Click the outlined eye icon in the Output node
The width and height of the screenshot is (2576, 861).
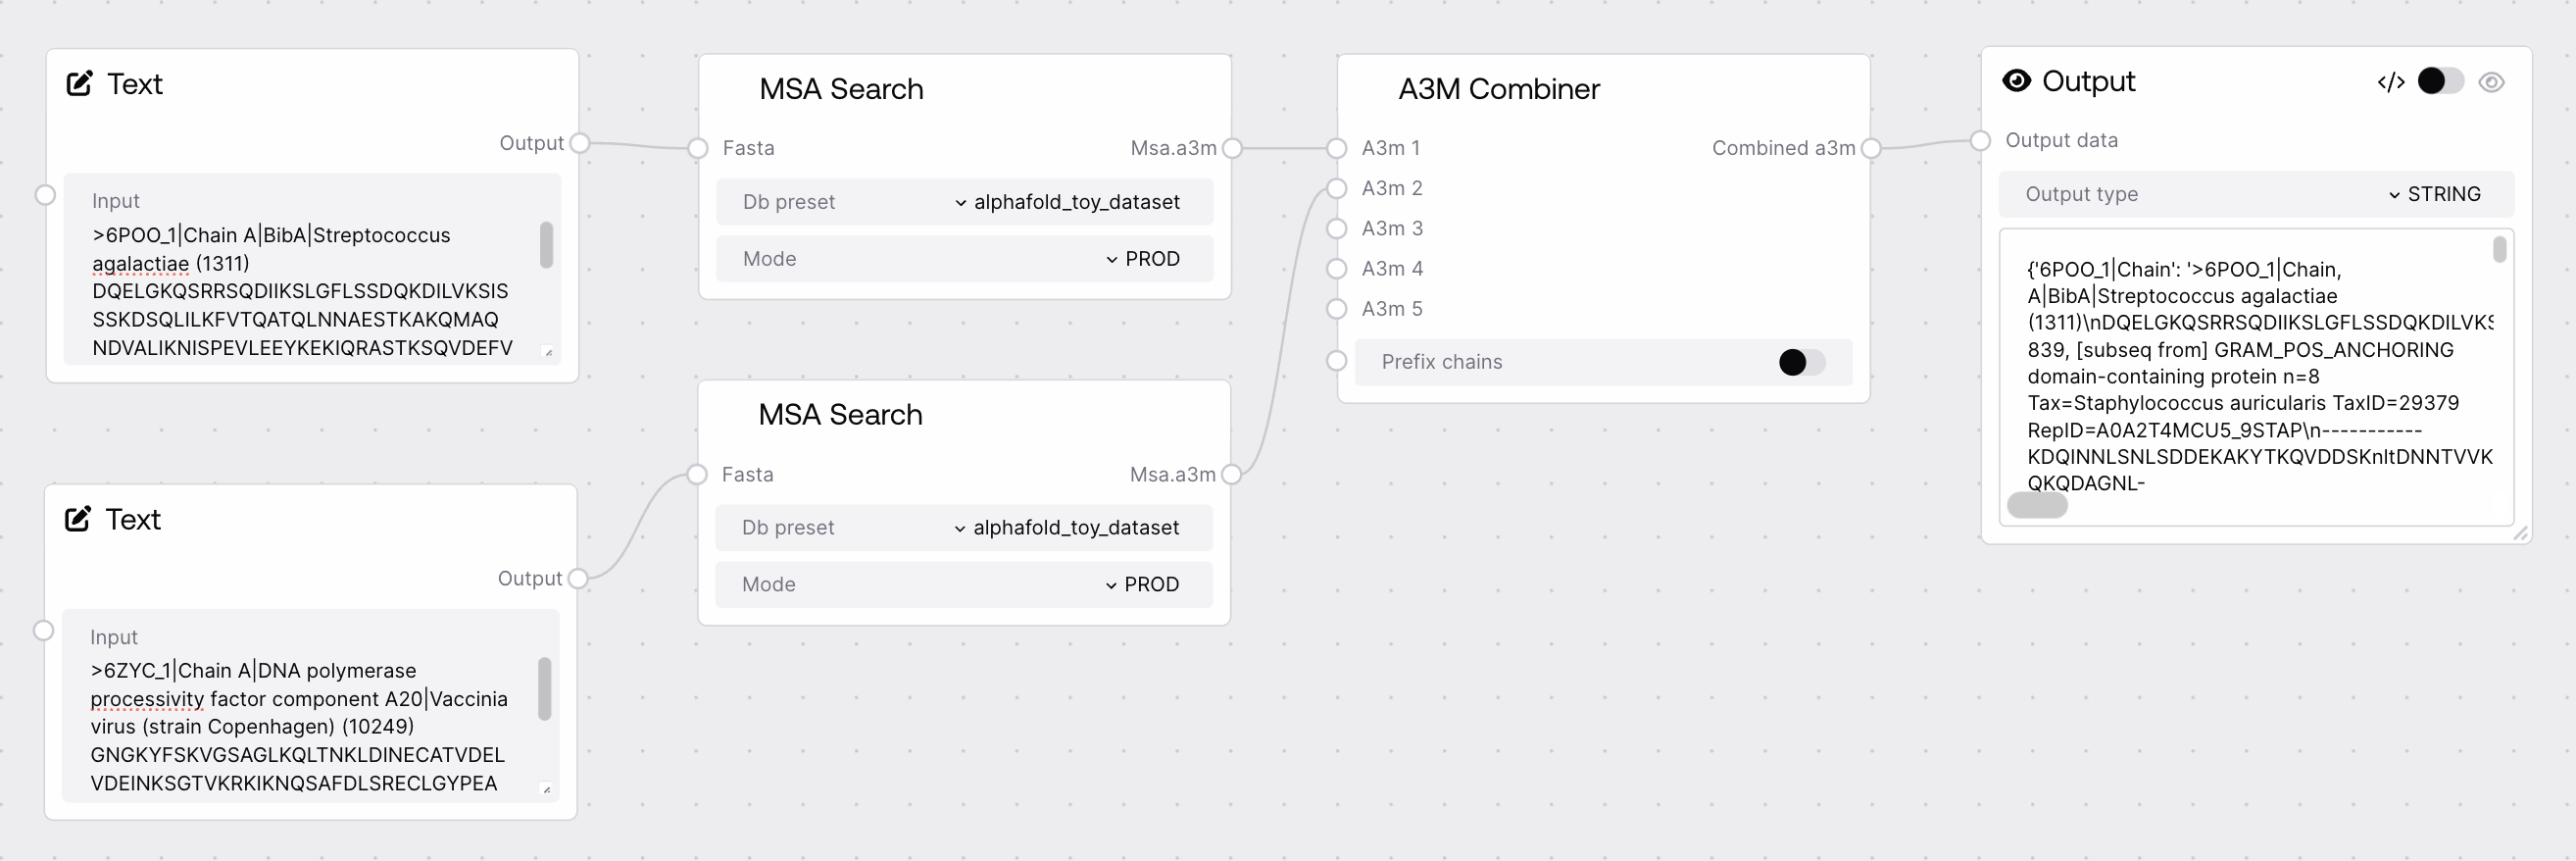pos(2492,82)
